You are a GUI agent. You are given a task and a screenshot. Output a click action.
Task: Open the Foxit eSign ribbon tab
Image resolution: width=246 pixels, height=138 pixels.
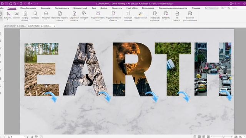tap(132, 8)
